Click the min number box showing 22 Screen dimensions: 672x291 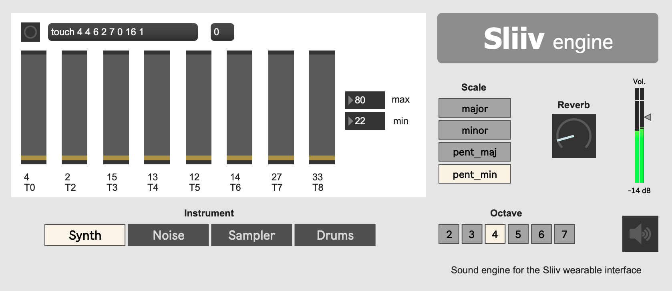[365, 121]
